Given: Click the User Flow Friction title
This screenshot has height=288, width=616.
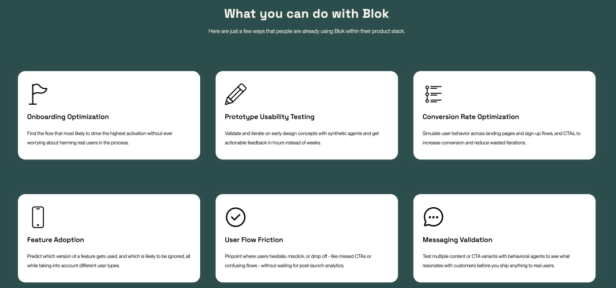Looking at the screenshot, I should click(254, 240).
